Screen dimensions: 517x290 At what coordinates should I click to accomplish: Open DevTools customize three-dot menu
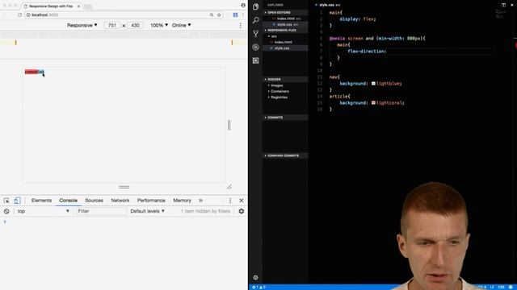230,201
